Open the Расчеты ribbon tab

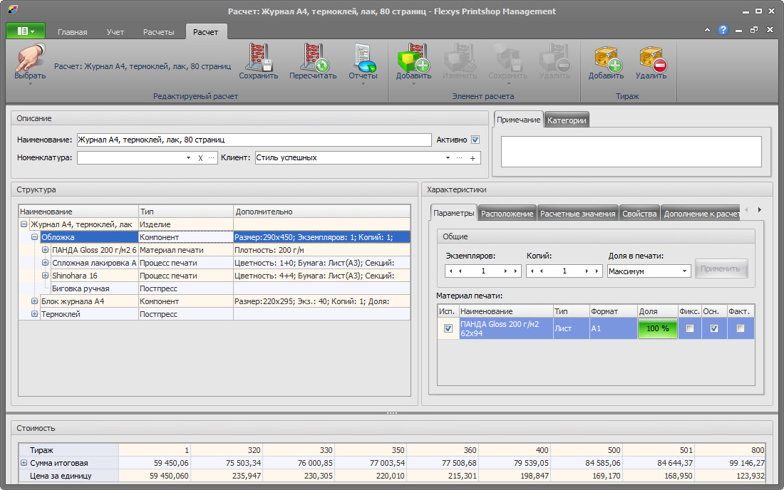(158, 32)
